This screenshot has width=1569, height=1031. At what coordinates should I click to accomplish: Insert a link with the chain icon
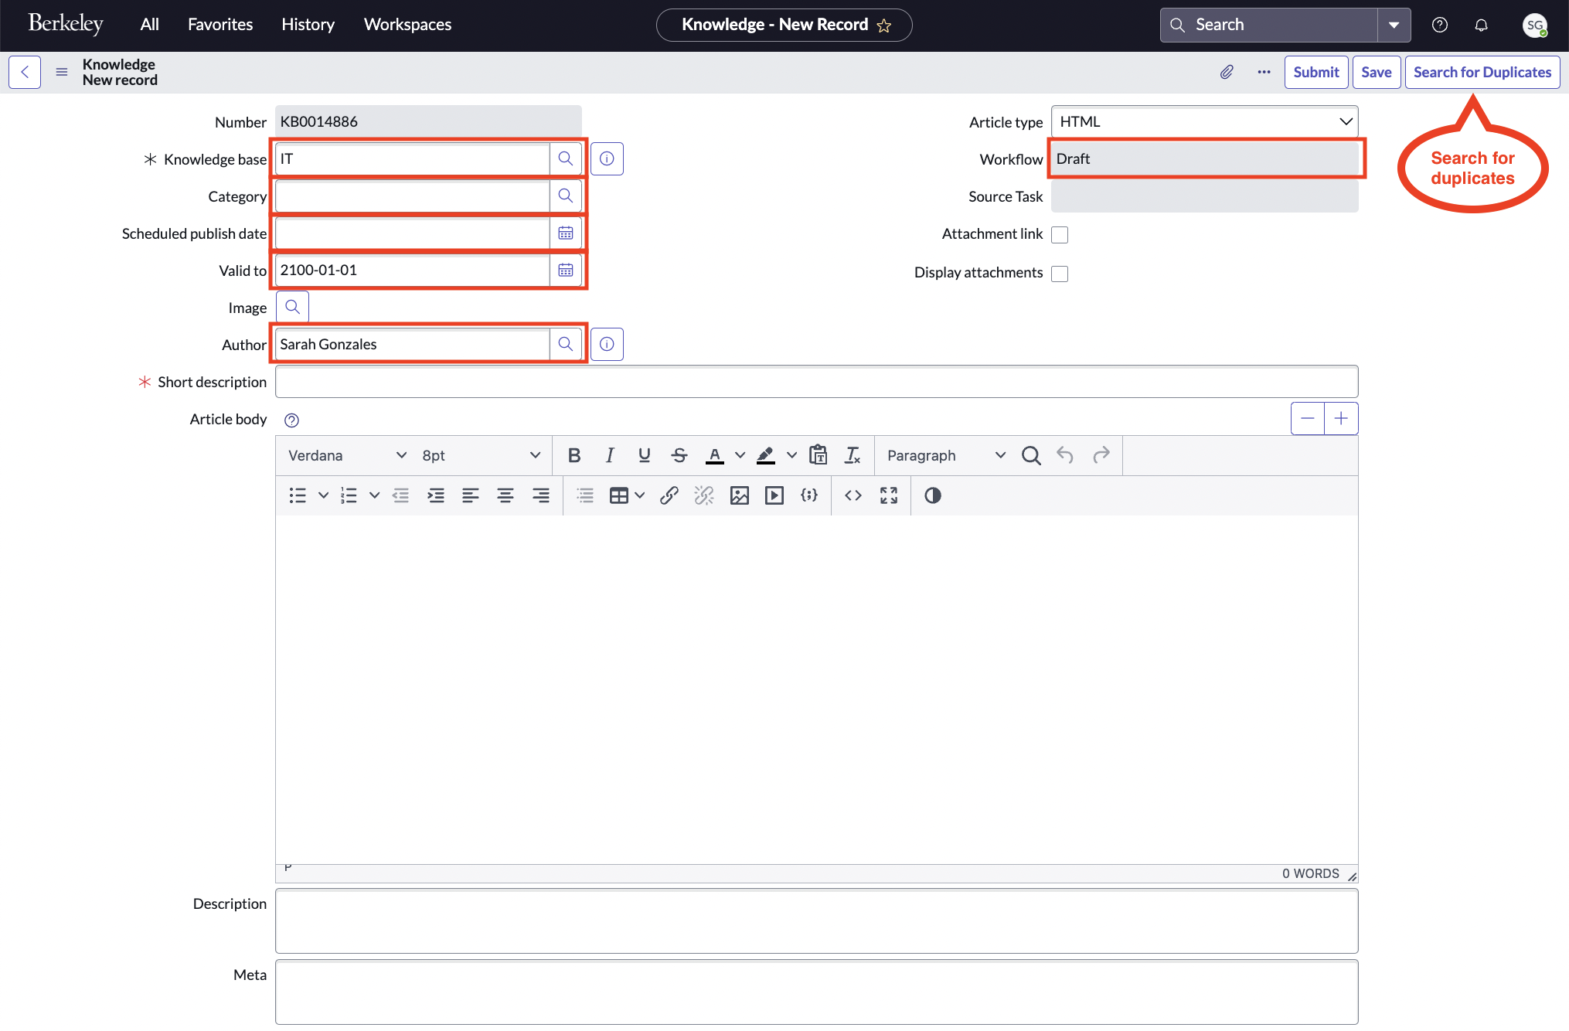[669, 495]
